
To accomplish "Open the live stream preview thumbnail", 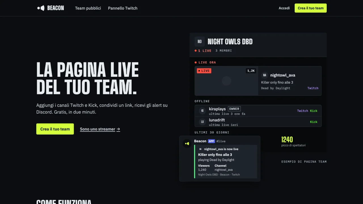I will pyautogui.click(x=226, y=81).
